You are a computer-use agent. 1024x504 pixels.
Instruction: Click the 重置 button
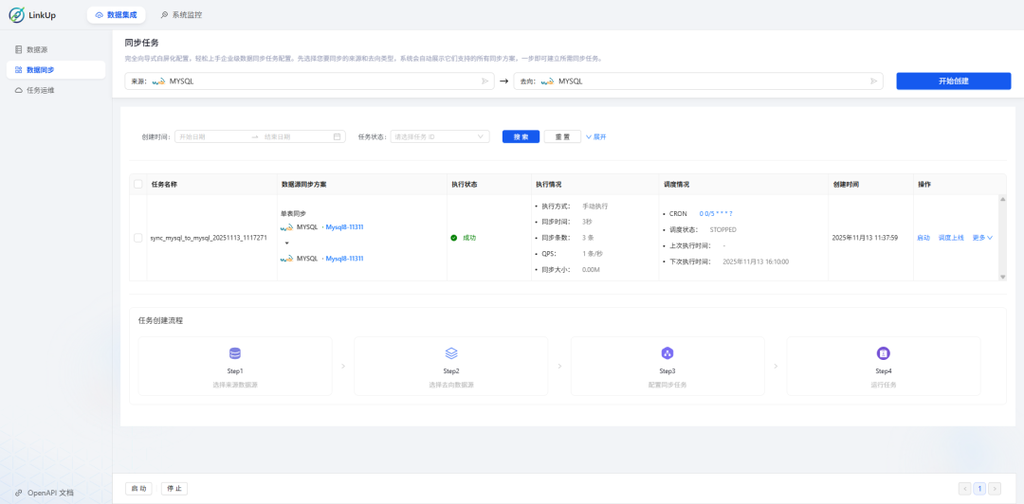562,137
